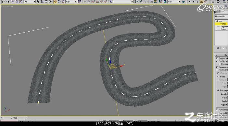This screenshot has height=126, width=228.
Task: Toggle the Pin Stack icon
Action: pyautogui.click(x=217, y=48)
